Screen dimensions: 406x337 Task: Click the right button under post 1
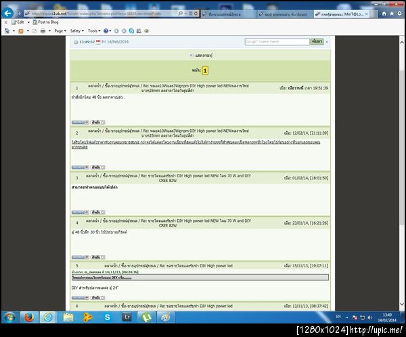point(98,122)
